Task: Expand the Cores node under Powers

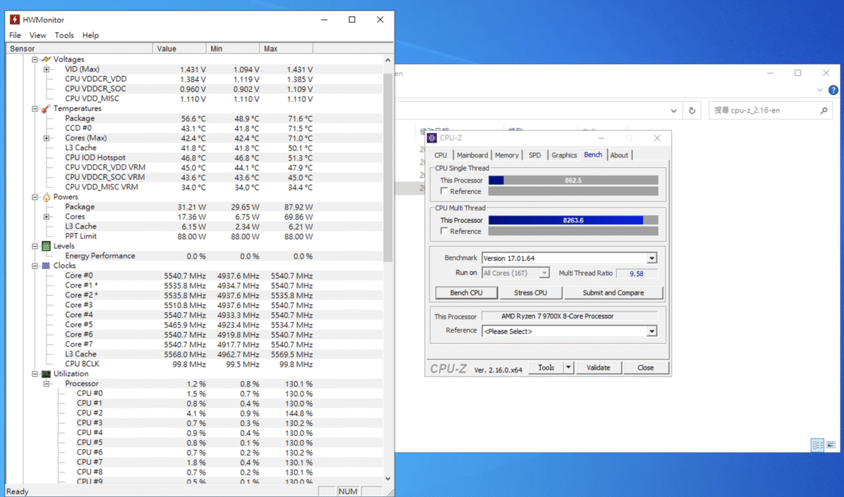Action: click(x=46, y=217)
